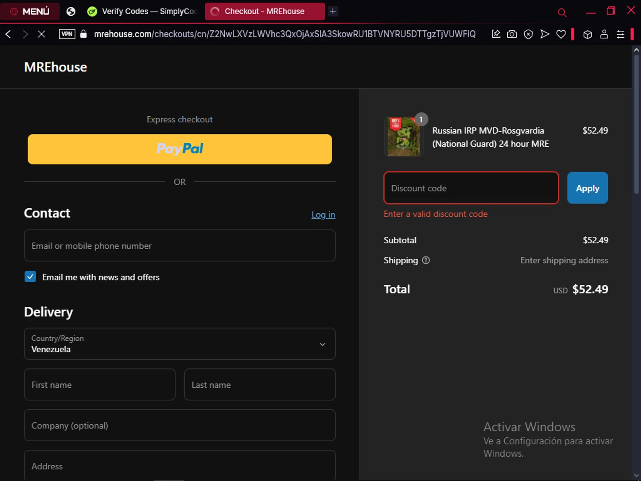
Task: Click the First name field
Action: [100, 384]
